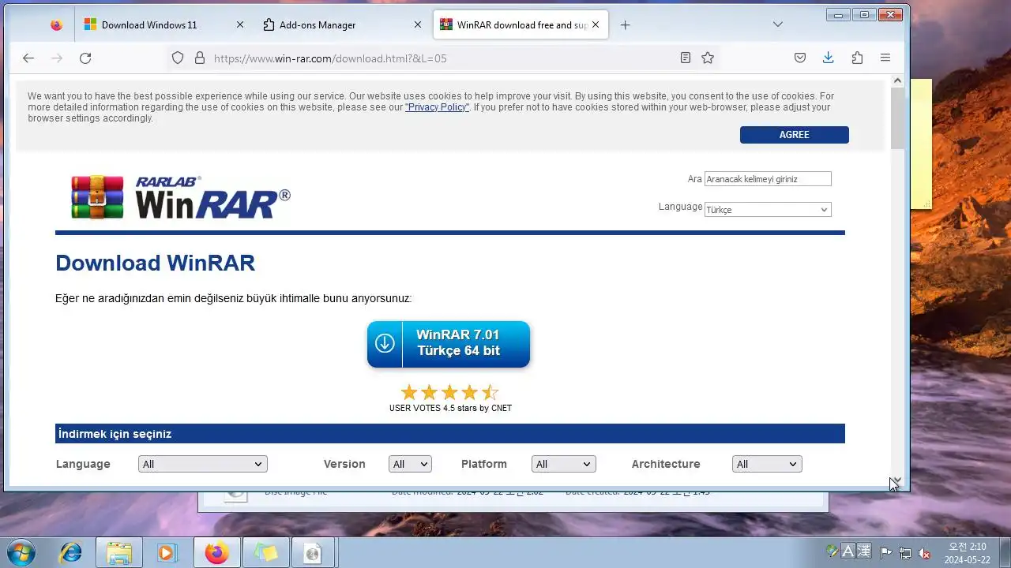The width and height of the screenshot is (1011, 568).
Task: Click the Hanja conversion IME icon
Action: [863, 552]
